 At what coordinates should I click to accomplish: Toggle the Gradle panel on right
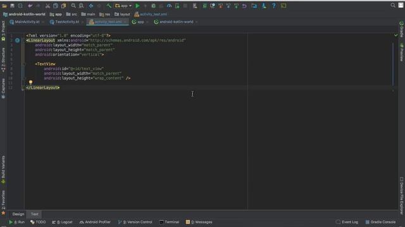402,29
